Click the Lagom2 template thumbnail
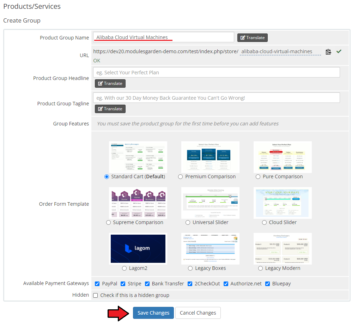The height and width of the screenshot is (328, 352). point(138,249)
